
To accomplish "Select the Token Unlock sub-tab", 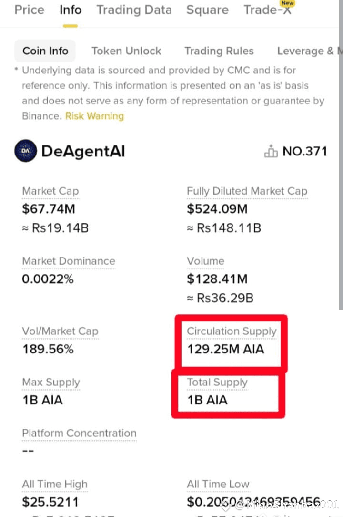I will (126, 51).
